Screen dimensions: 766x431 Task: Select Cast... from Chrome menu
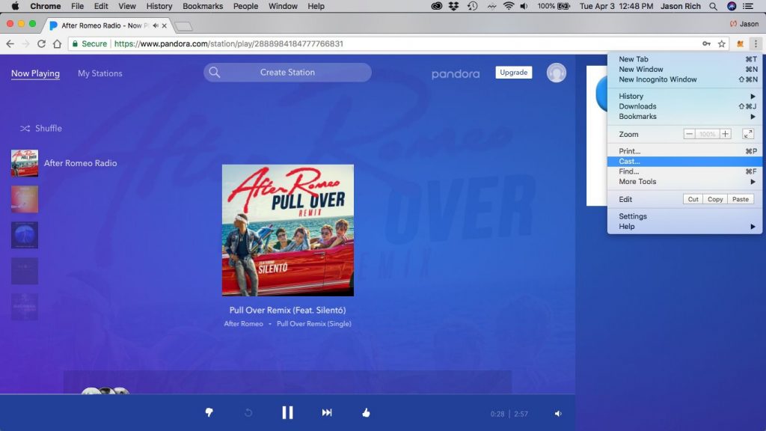point(684,162)
